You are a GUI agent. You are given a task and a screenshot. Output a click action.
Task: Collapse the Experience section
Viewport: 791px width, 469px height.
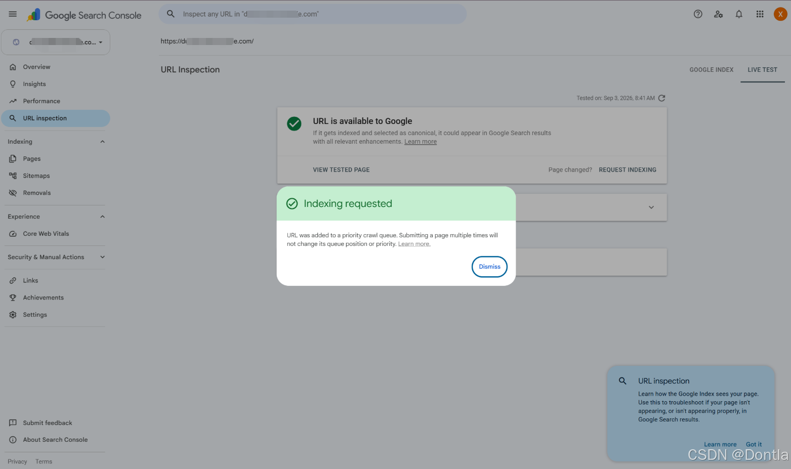[102, 217]
